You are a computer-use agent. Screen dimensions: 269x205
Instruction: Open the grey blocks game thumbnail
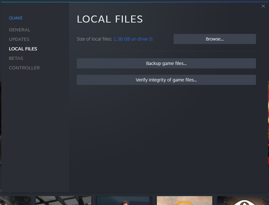click(x=63, y=201)
